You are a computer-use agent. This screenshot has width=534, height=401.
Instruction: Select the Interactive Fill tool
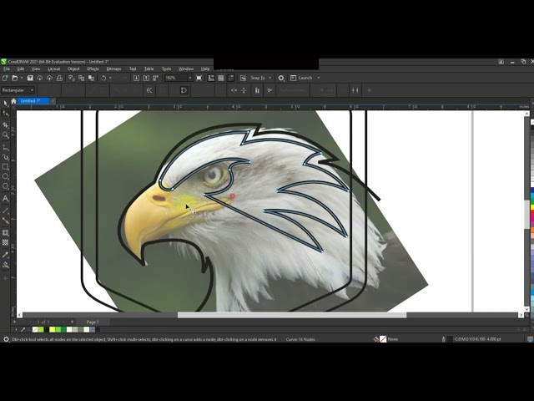5,265
